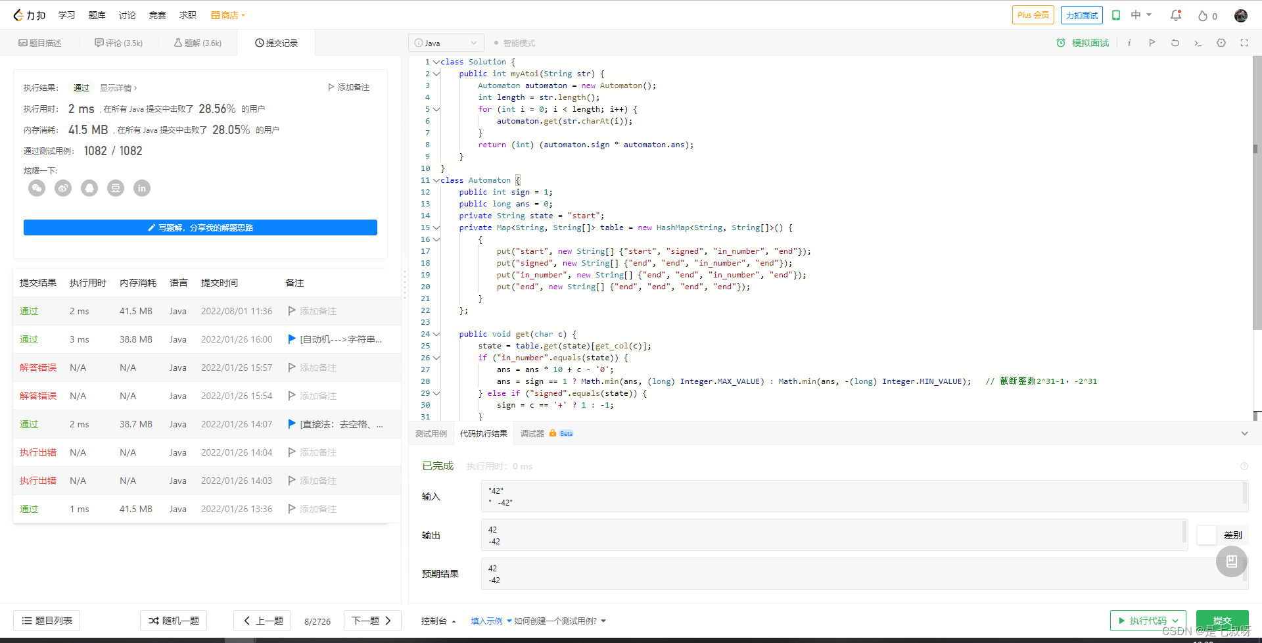Open note flag for 2022/01/26 16:00 submission
The height and width of the screenshot is (643, 1262).
point(292,339)
